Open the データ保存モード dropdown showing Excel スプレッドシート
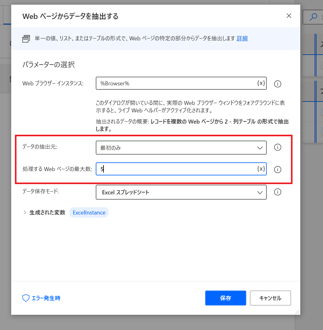Screen dimensions: 323x330 tap(181, 192)
